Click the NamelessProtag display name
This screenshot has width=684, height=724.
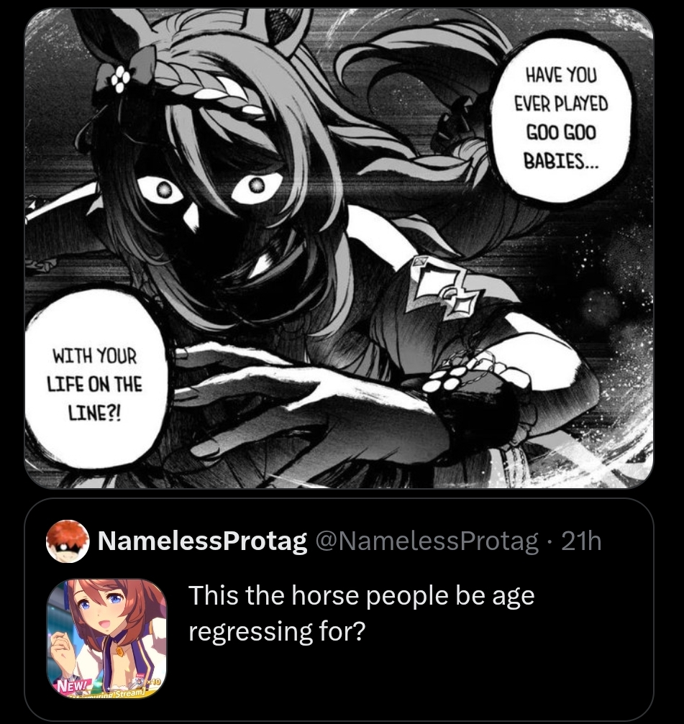coord(202,541)
